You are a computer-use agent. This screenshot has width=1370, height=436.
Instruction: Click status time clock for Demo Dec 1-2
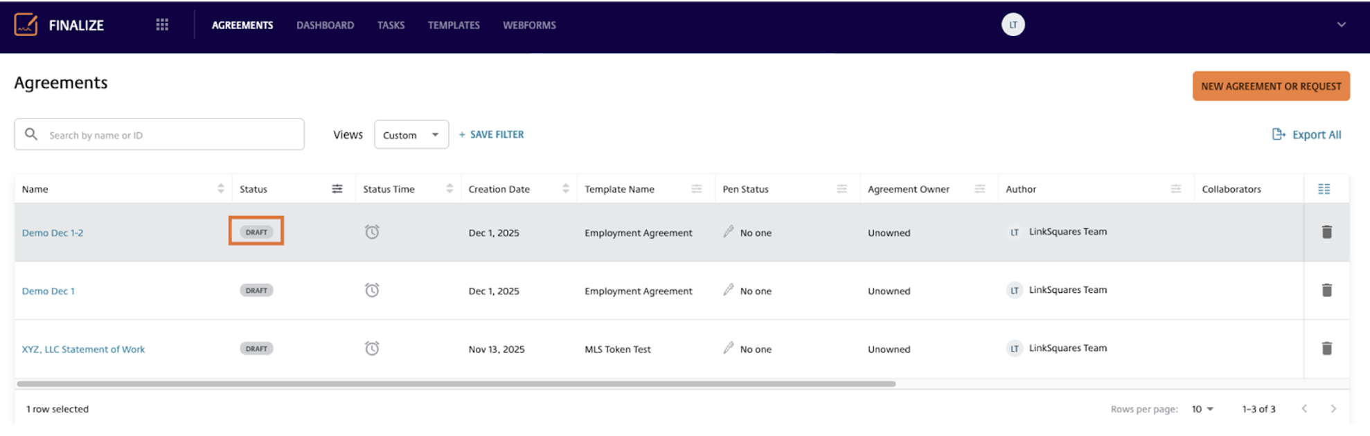click(x=372, y=232)
